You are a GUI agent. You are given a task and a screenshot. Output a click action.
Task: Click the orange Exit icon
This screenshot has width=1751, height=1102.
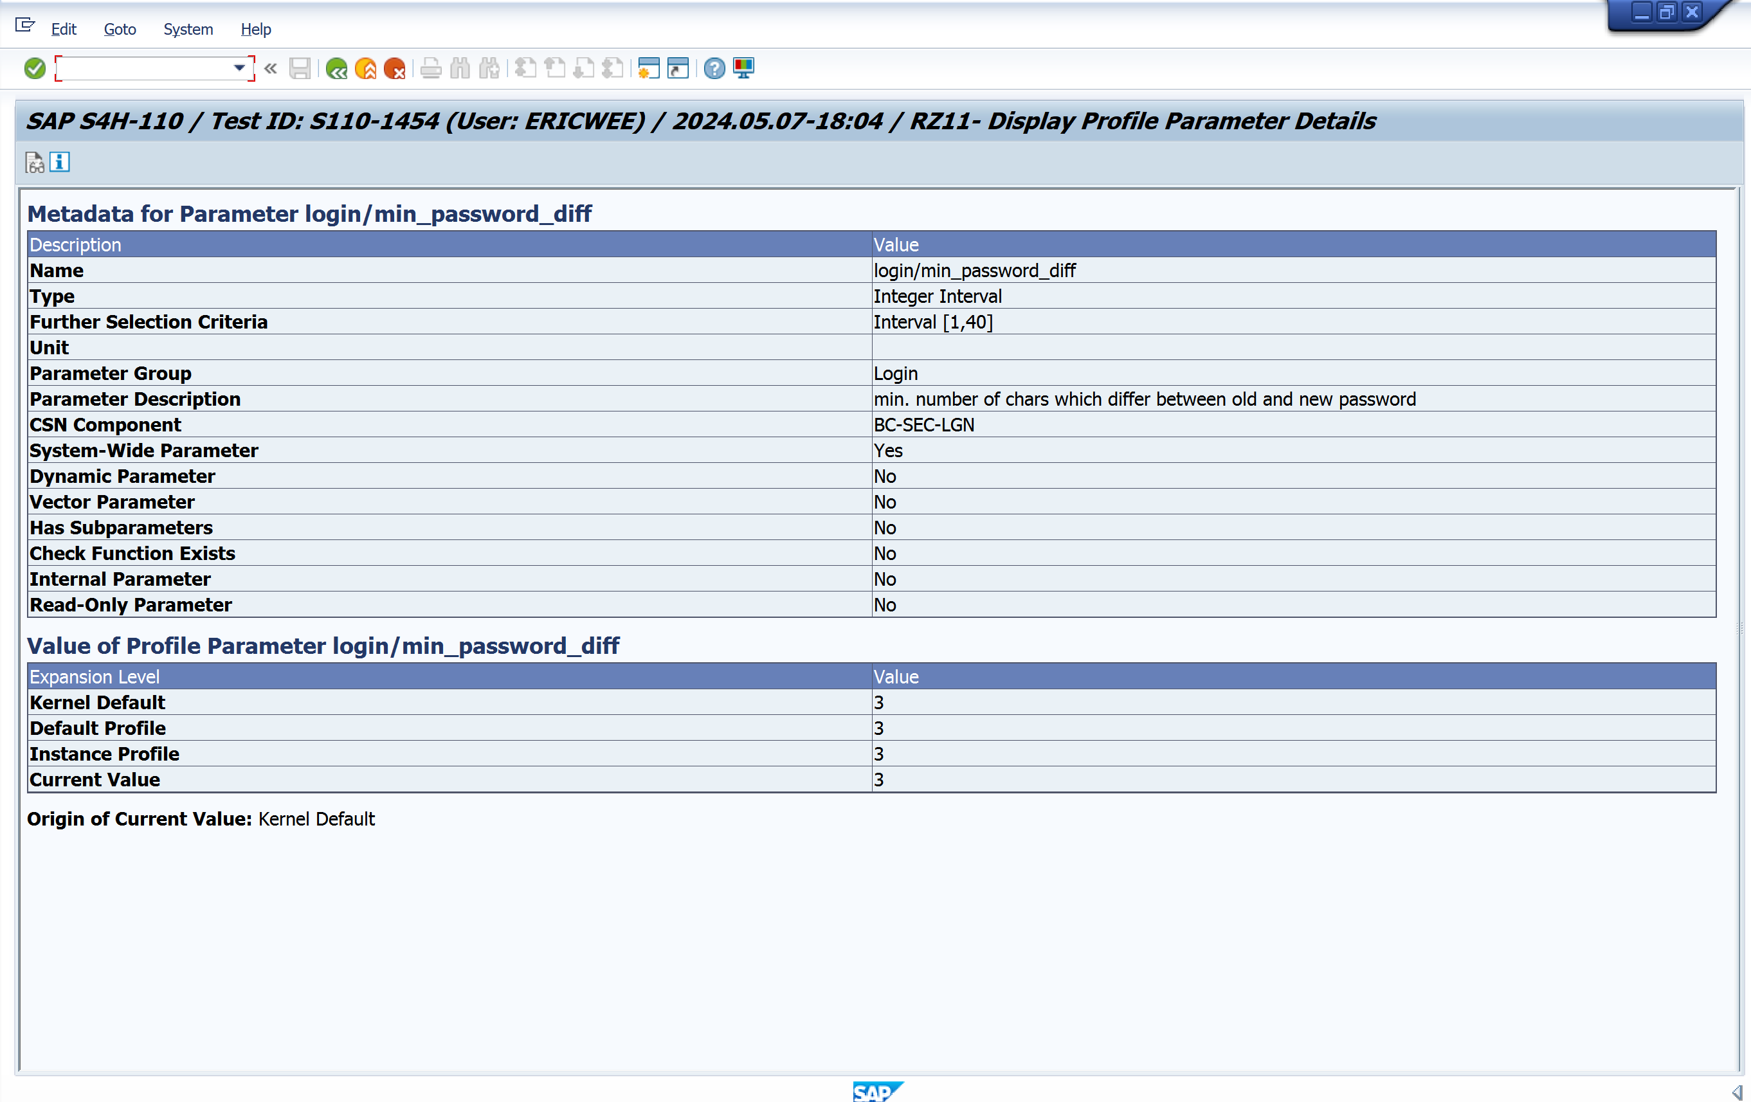point(366,68)
